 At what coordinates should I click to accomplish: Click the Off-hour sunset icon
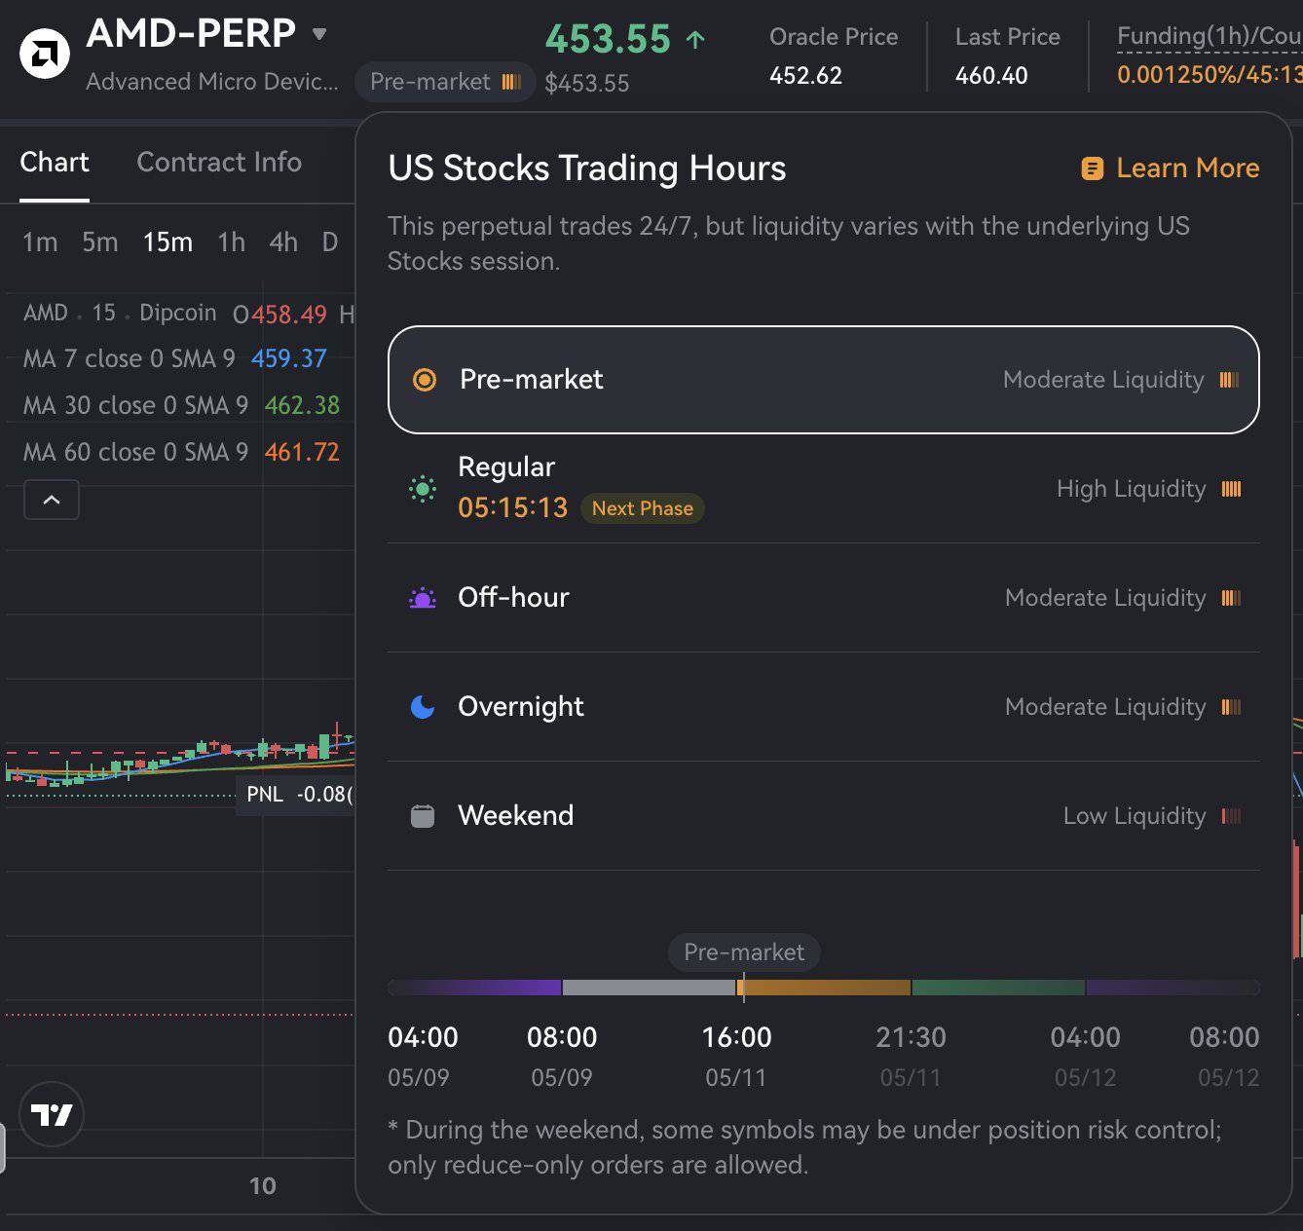423,598
